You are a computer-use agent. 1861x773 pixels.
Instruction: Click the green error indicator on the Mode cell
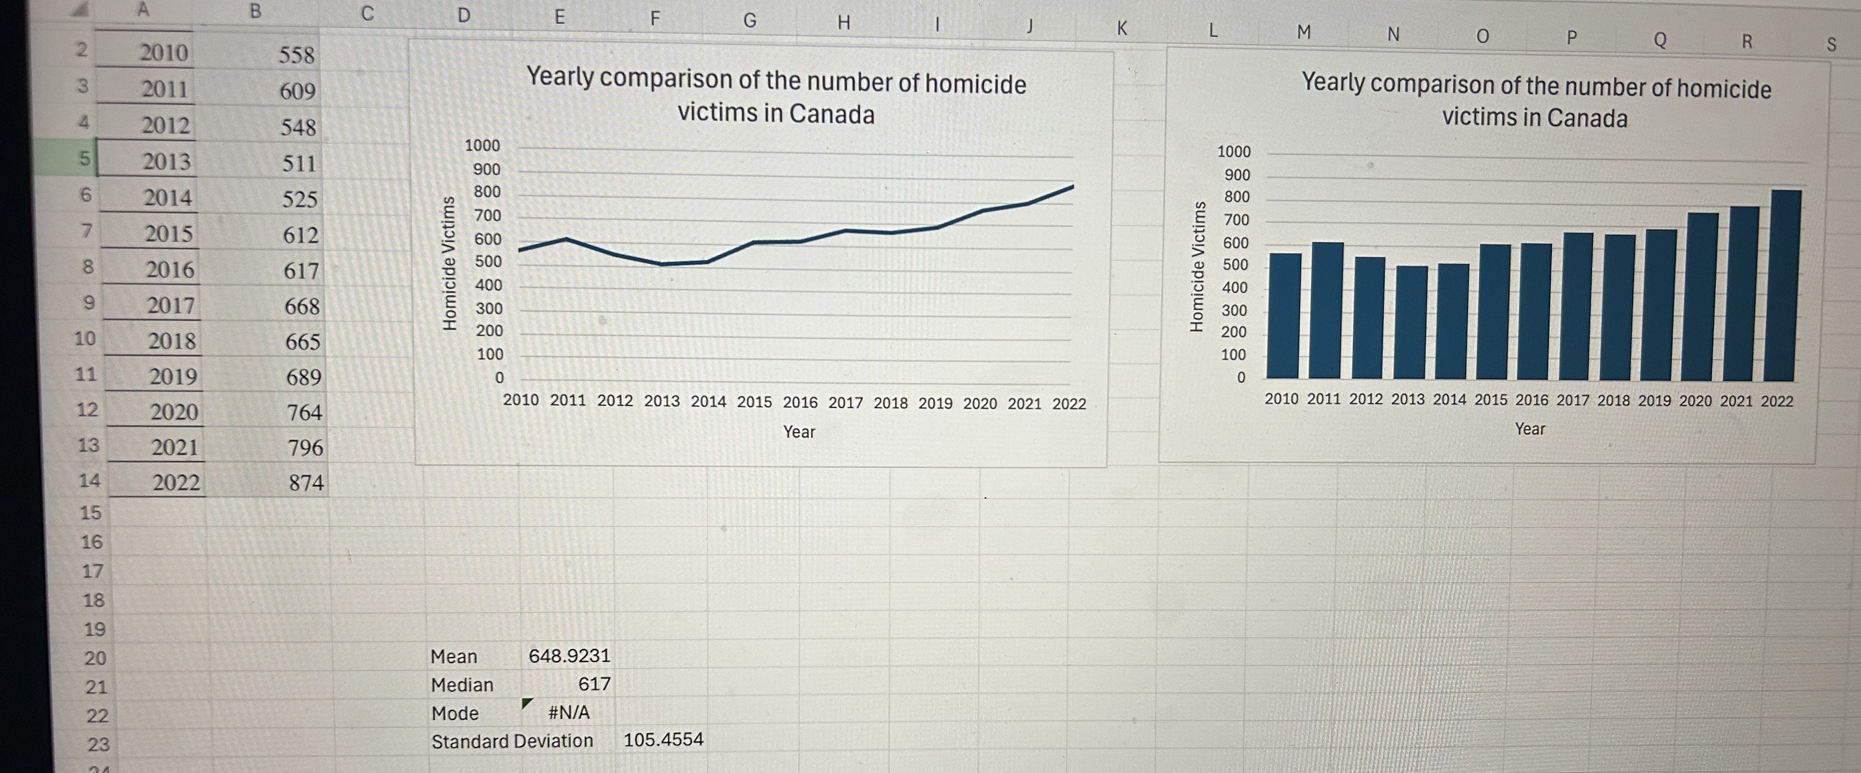point(527,702)
